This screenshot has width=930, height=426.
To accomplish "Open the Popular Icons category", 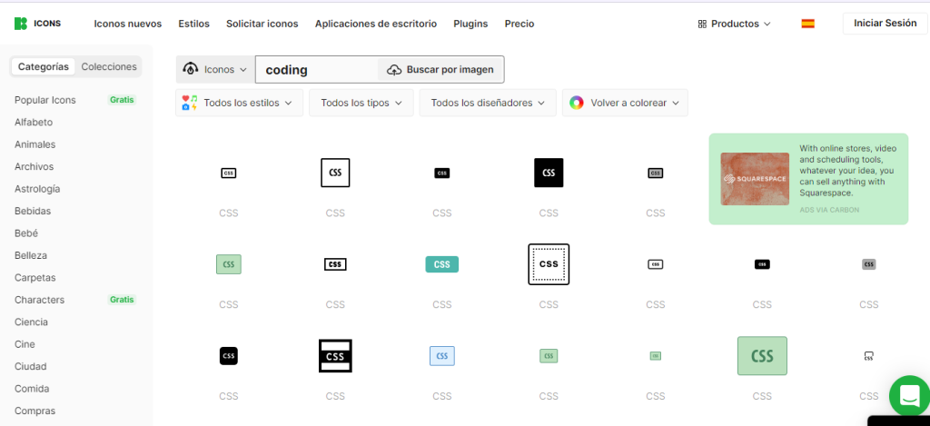I will (45, 100).
